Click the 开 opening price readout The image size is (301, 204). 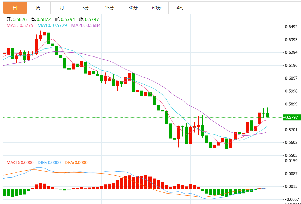click(x=17, y=20)
